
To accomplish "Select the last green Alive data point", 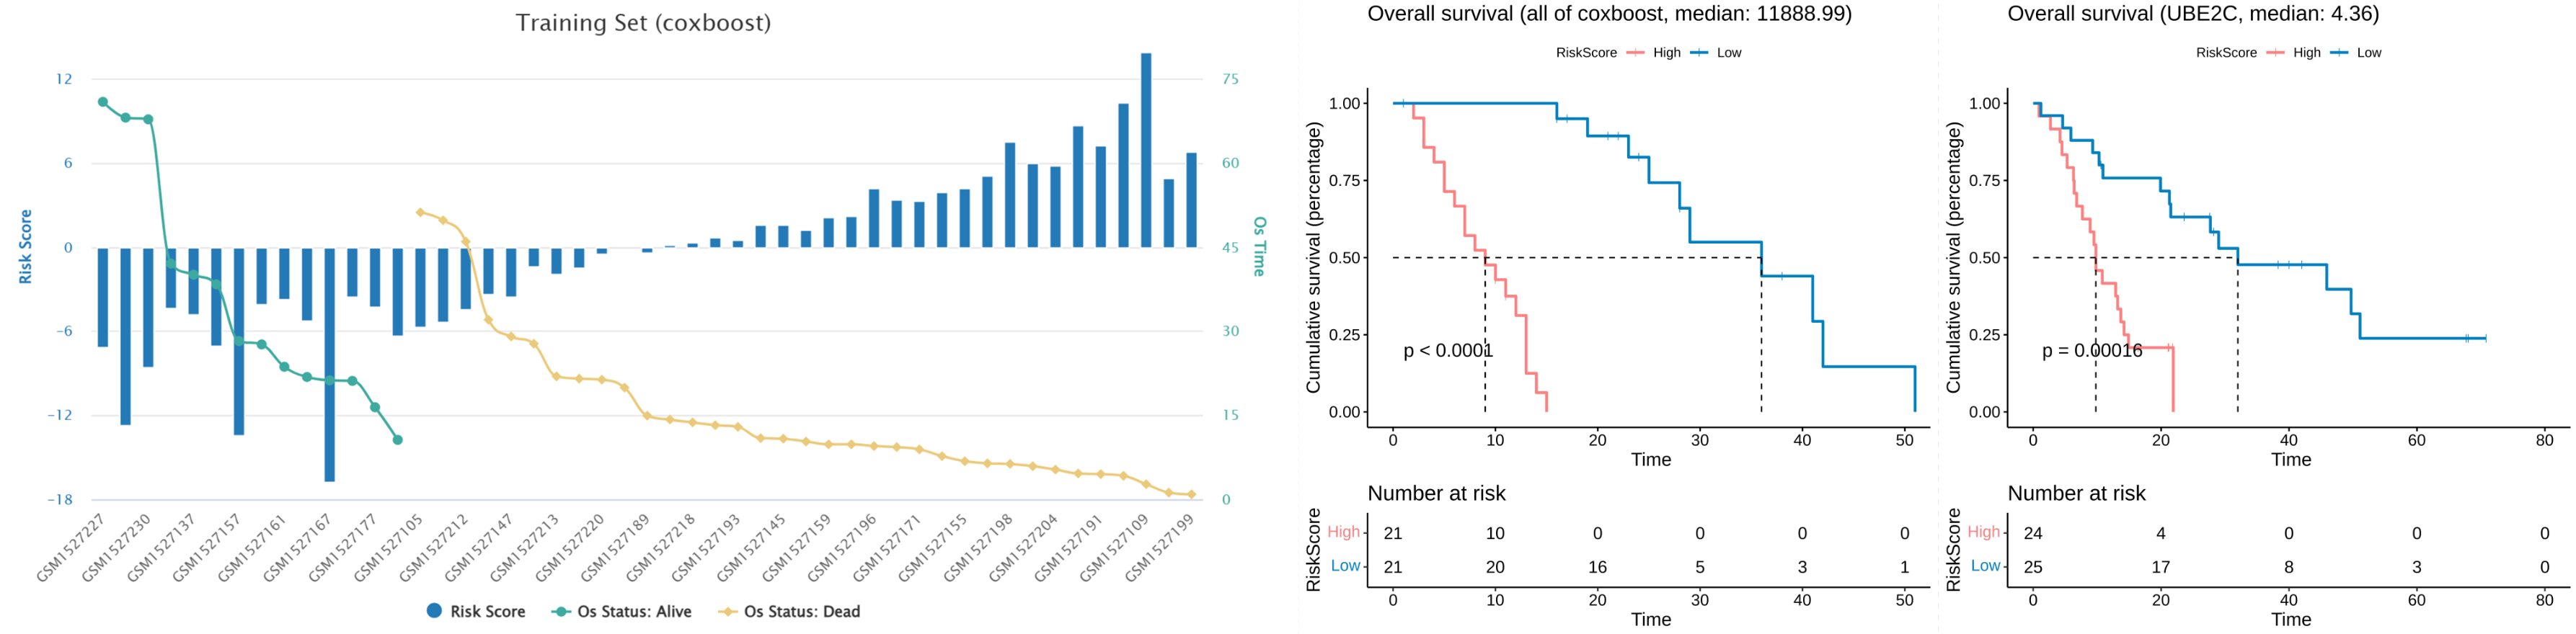I will pyautogui.click(x=398, y=440).
